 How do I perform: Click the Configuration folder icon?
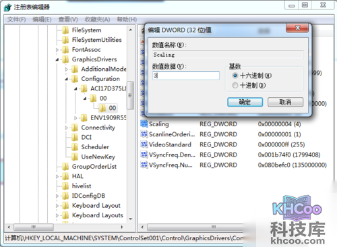75,79
